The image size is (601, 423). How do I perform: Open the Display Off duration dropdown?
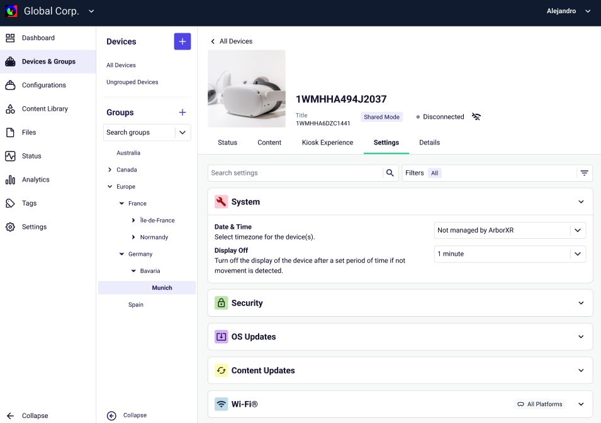(x=510, y=254)
